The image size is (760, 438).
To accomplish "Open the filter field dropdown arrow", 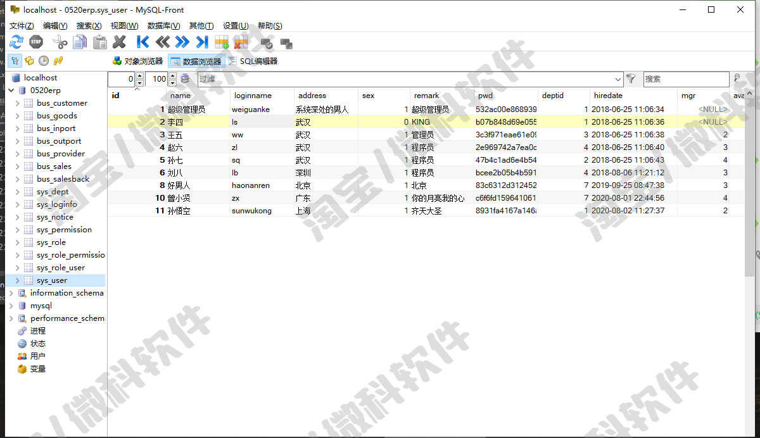I will pyautogui.click(x=618, y=79).
